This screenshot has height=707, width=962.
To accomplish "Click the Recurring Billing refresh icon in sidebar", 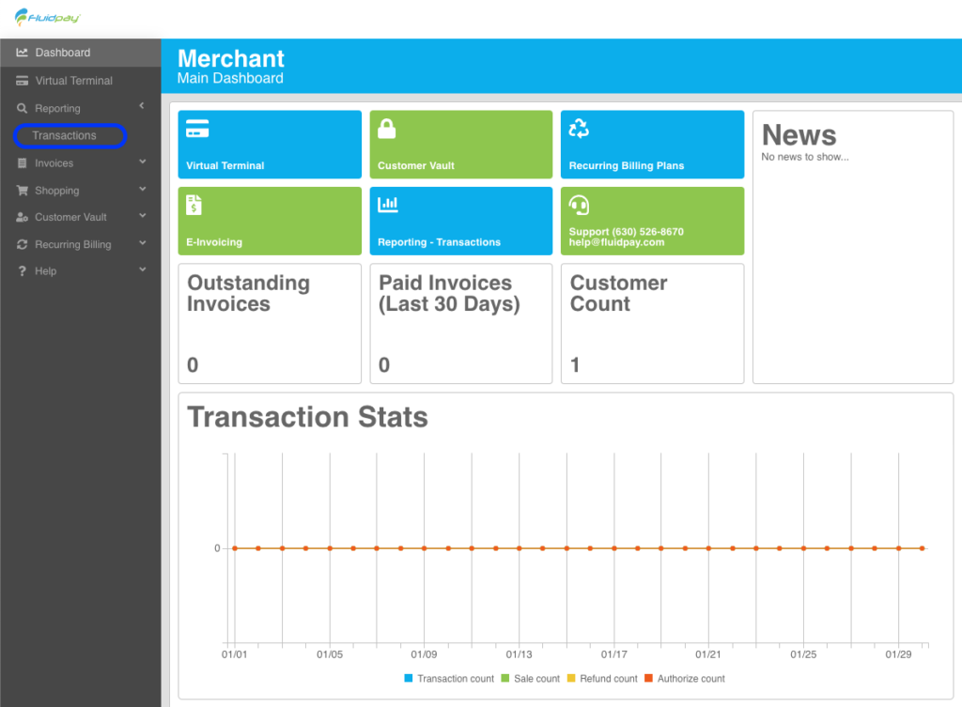I will (x=23, y=244).
